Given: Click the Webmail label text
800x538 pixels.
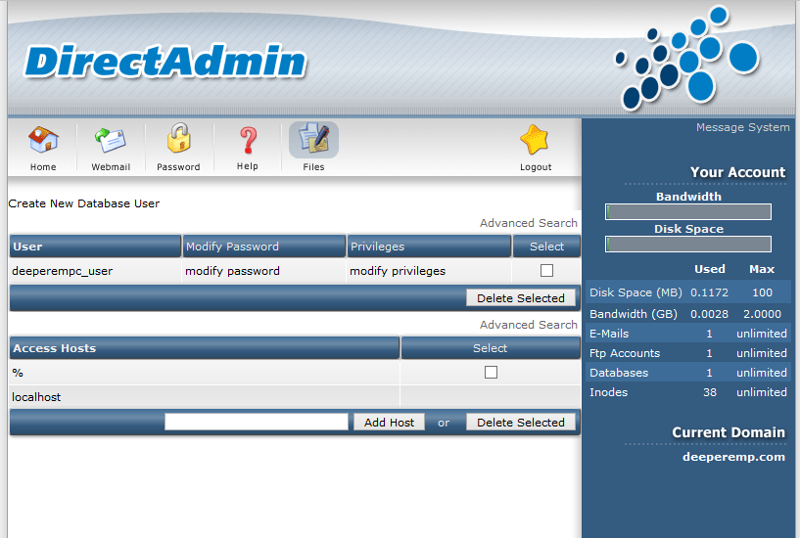Looking at the screenshot, I should (111, 167).
